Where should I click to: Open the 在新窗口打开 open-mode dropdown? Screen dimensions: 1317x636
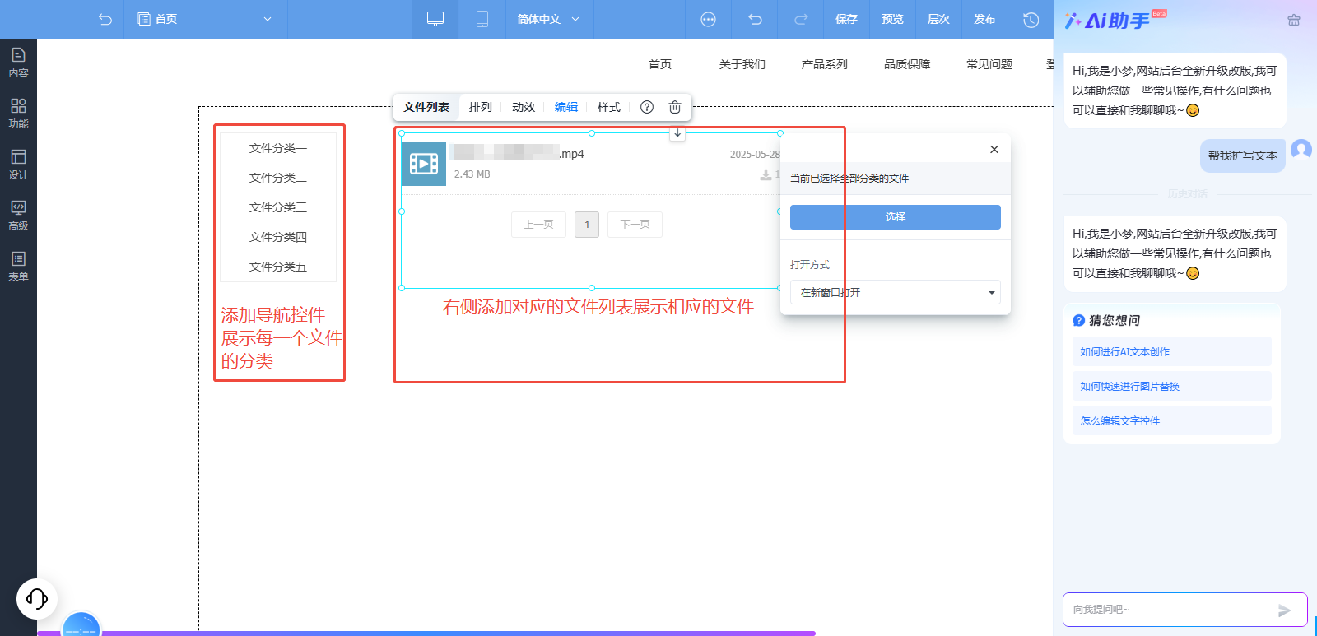click(896, 292)
